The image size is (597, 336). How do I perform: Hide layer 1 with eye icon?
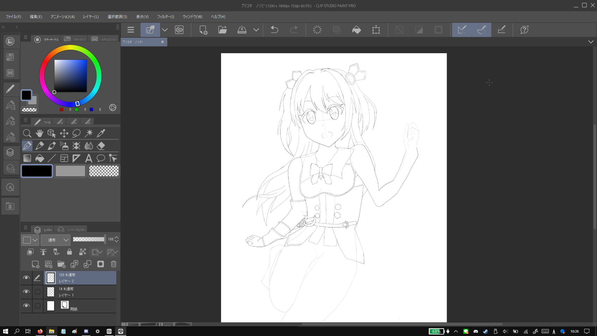click(26, 292)
